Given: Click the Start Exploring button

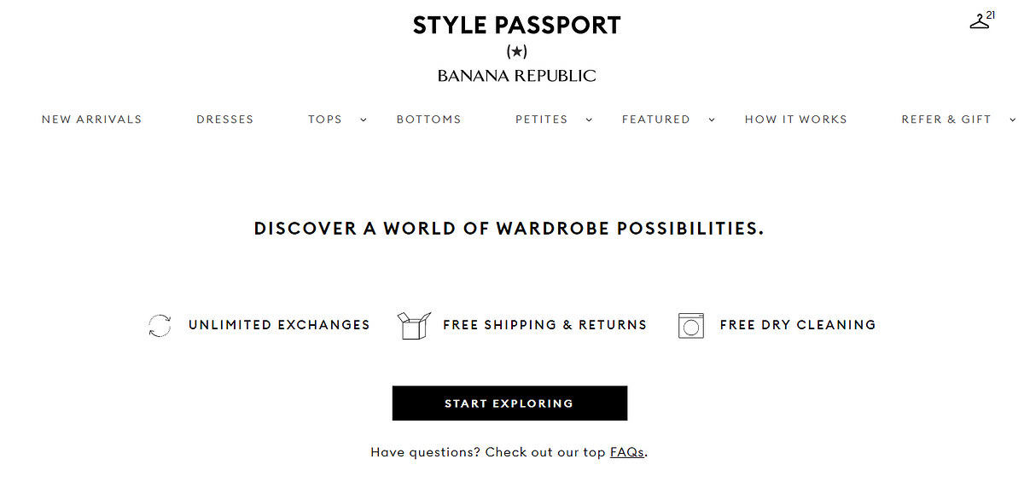Looking at the screenshot, I should point(509,404).
